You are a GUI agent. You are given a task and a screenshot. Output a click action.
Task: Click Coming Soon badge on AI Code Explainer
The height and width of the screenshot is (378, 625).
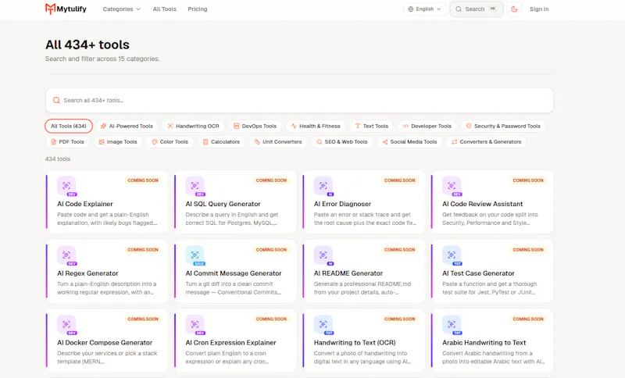tap(143, 180)
